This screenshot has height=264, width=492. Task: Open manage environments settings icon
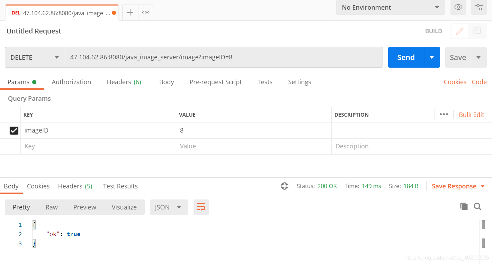479,7
